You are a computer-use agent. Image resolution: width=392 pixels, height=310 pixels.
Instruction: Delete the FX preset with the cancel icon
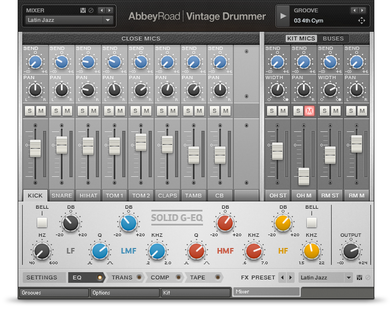(368, 278)
